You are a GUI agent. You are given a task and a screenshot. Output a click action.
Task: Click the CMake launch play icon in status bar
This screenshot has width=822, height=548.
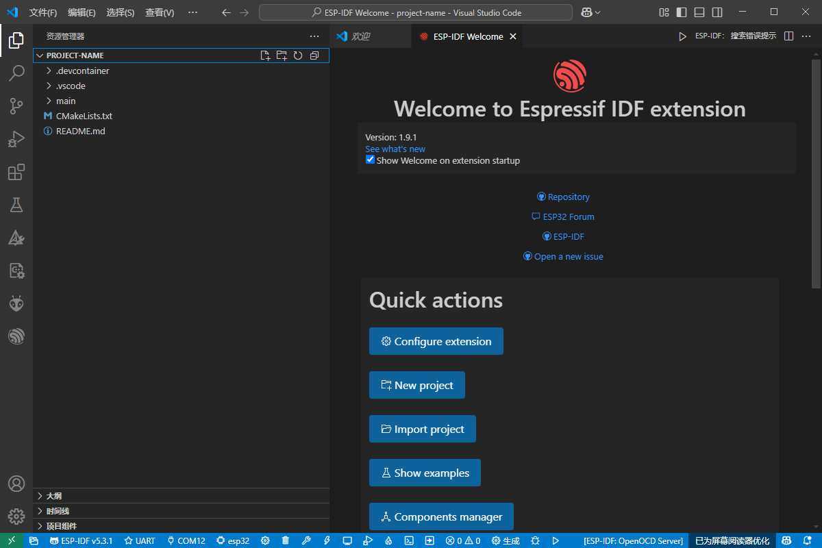pyautogui.click(x=556, y=540)
